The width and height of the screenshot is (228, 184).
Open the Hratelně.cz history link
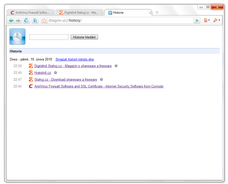pos(43,73)
